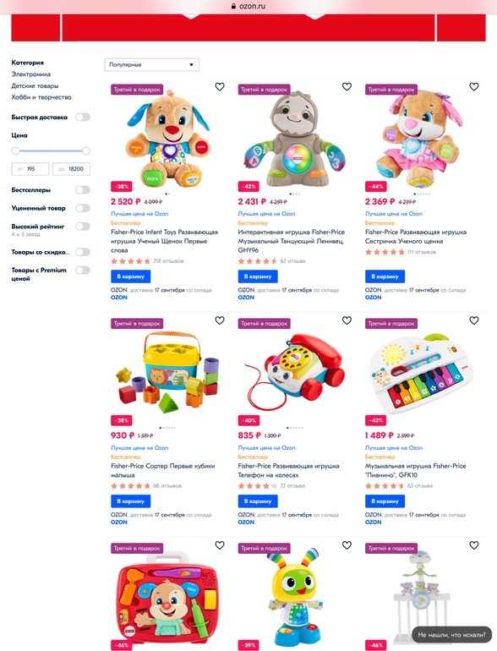Favorite the Сортер Первые кубики малыша

[220, 320]
